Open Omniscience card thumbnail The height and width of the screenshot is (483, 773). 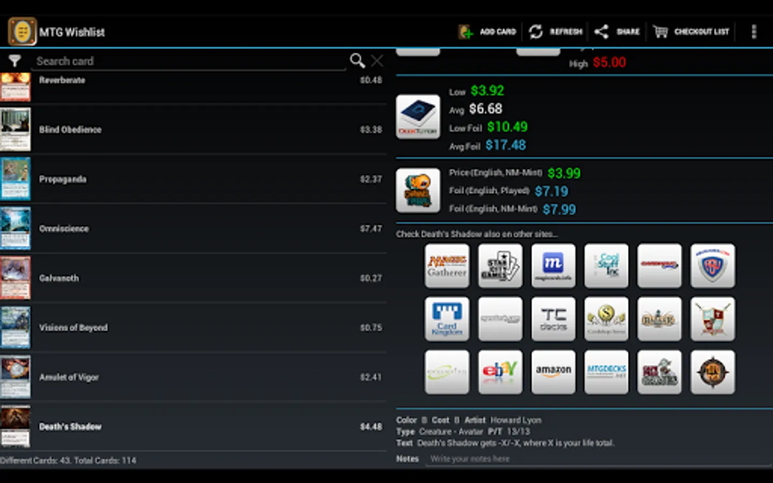pos(15,229)
